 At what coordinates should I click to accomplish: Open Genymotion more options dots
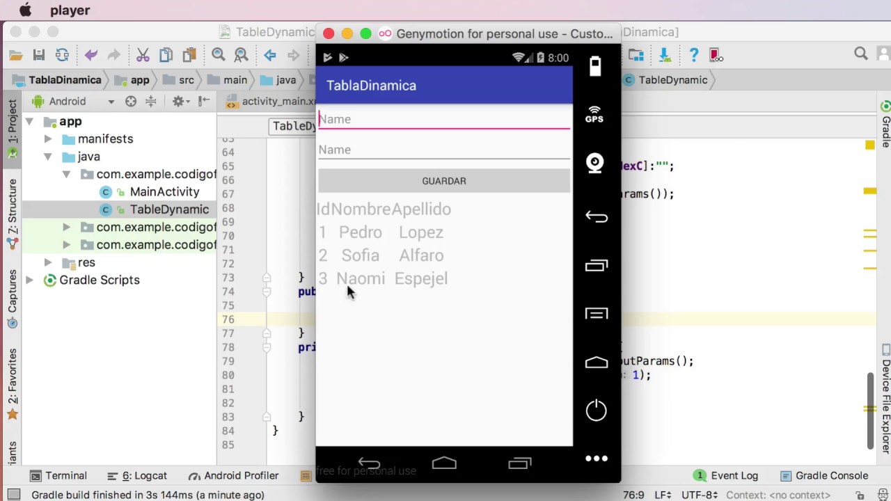(596, 459)
